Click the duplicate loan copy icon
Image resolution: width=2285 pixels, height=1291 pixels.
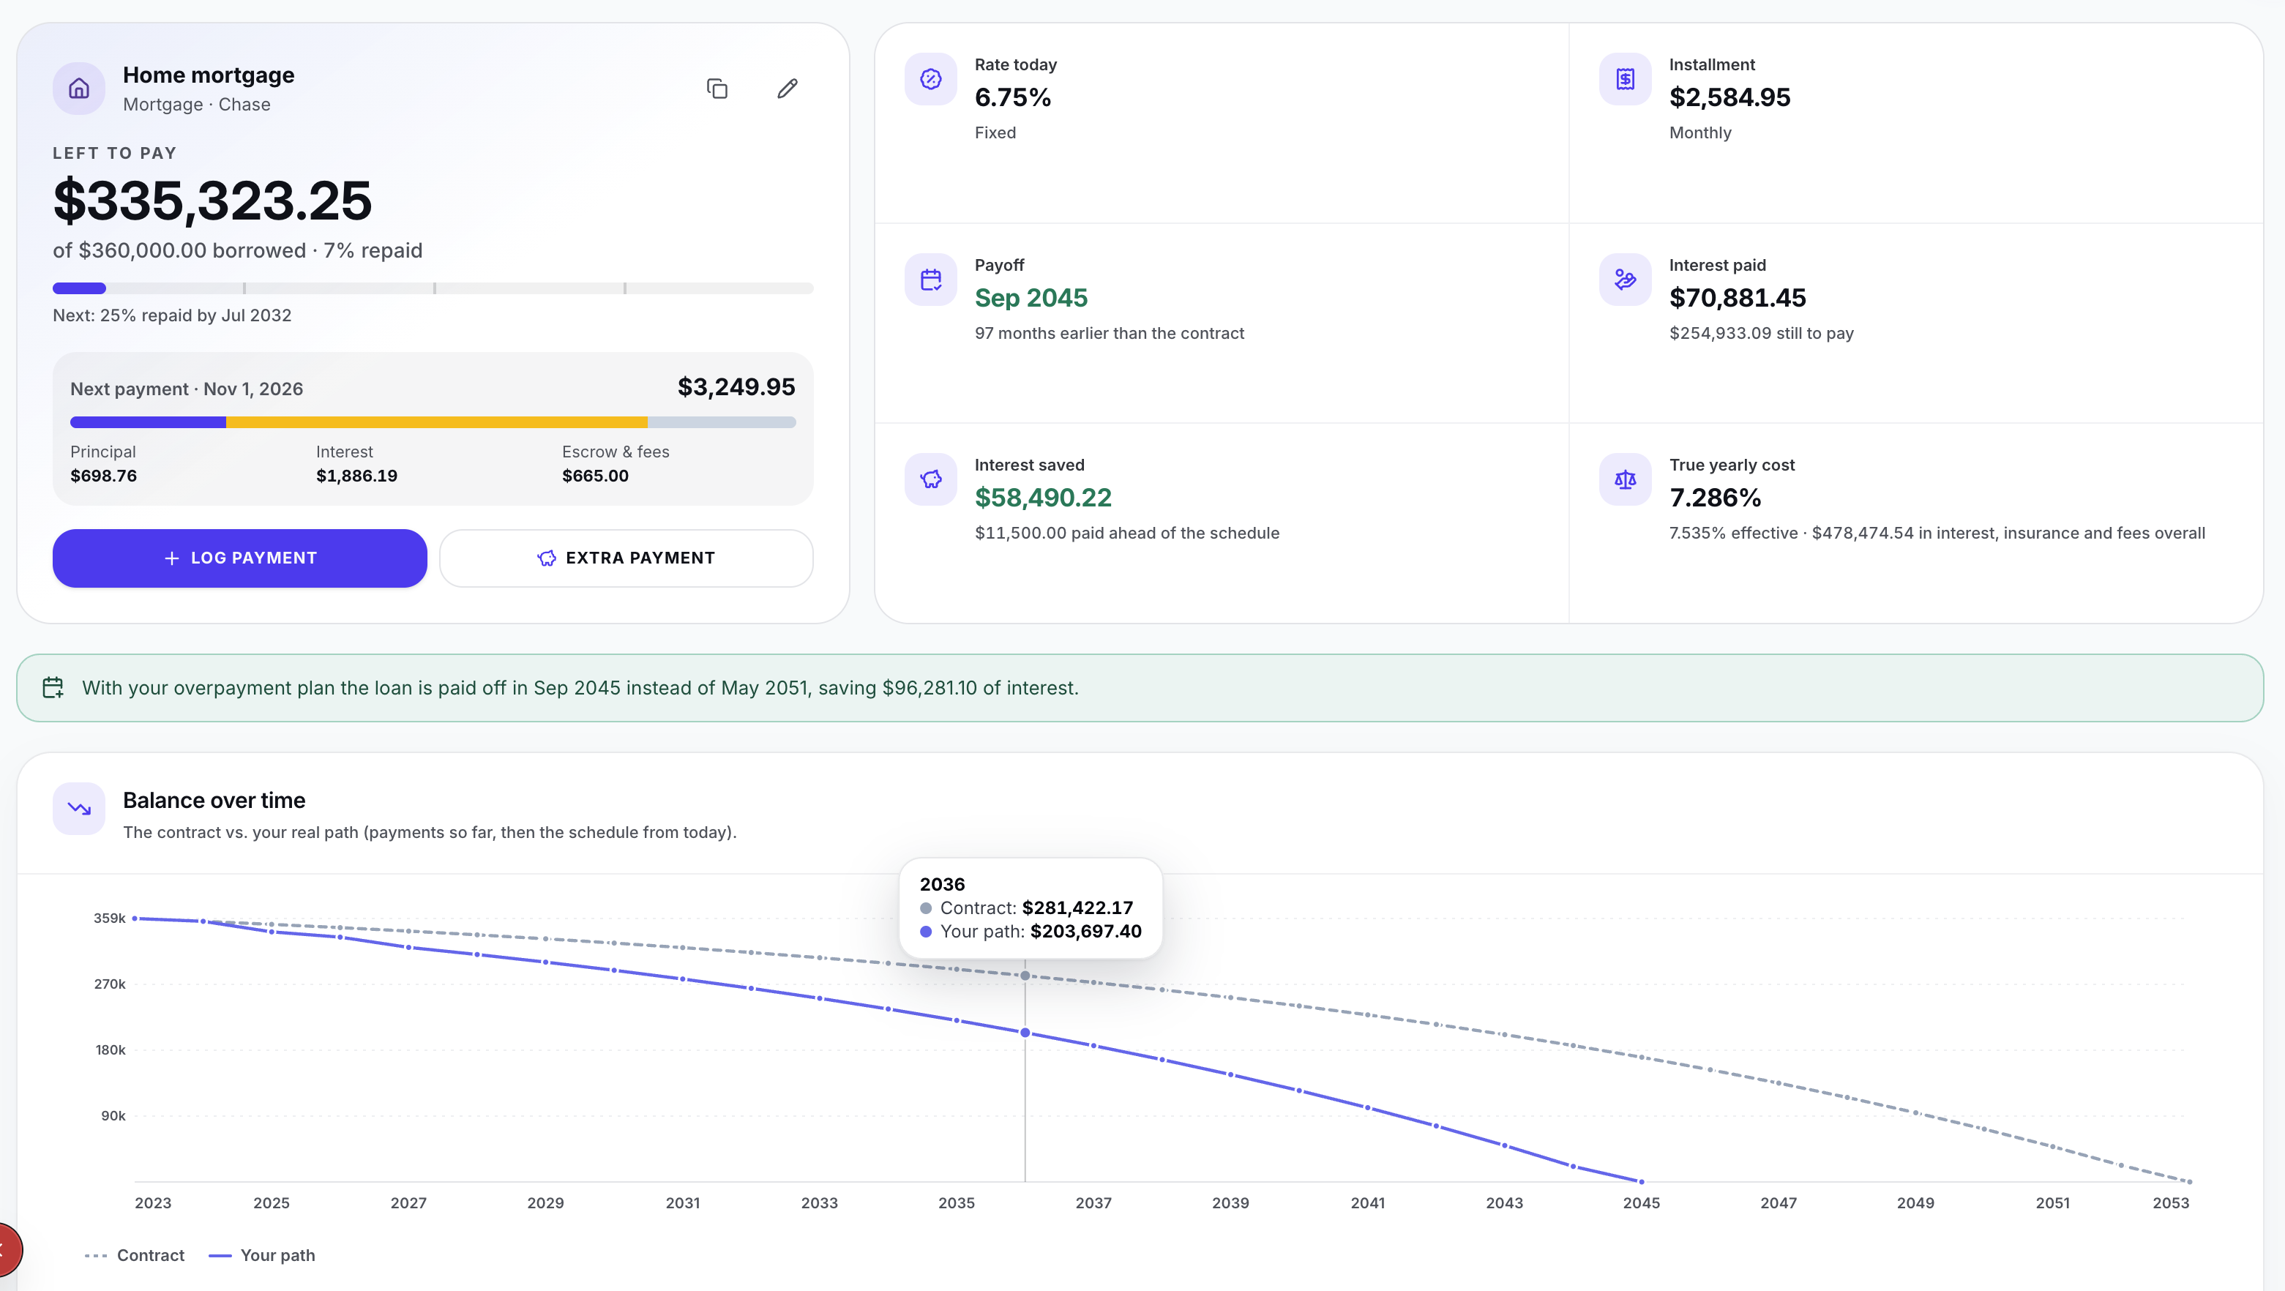coord(717,89)
